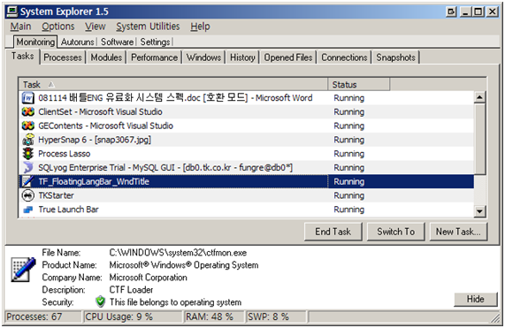This screenshot has width=505, height=328.
Task: Select the Processes sub-tab
Action: click(x=63, y=57)
